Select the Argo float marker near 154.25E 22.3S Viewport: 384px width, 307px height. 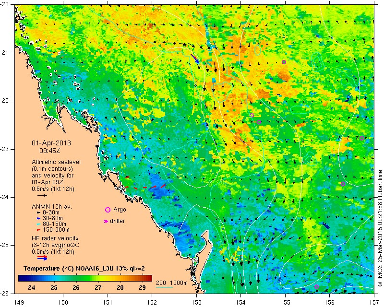(252, 115)
